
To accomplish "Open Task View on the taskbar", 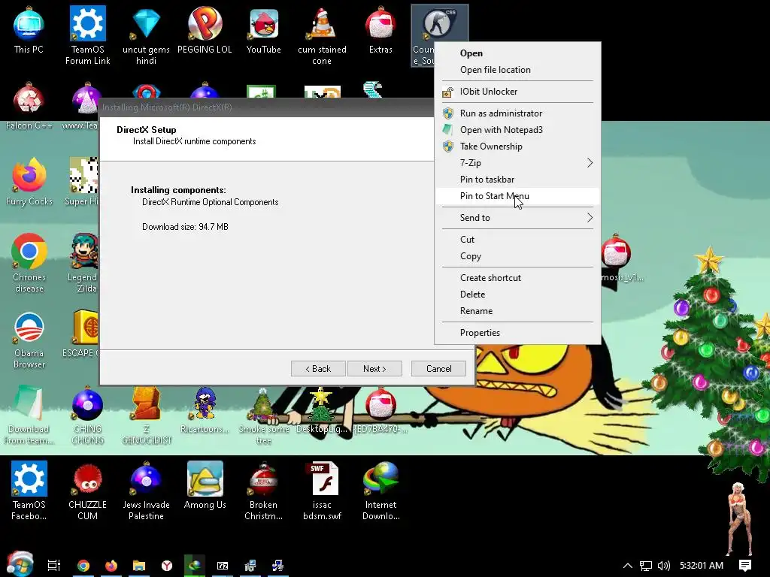I will click(x=54, y=565).
